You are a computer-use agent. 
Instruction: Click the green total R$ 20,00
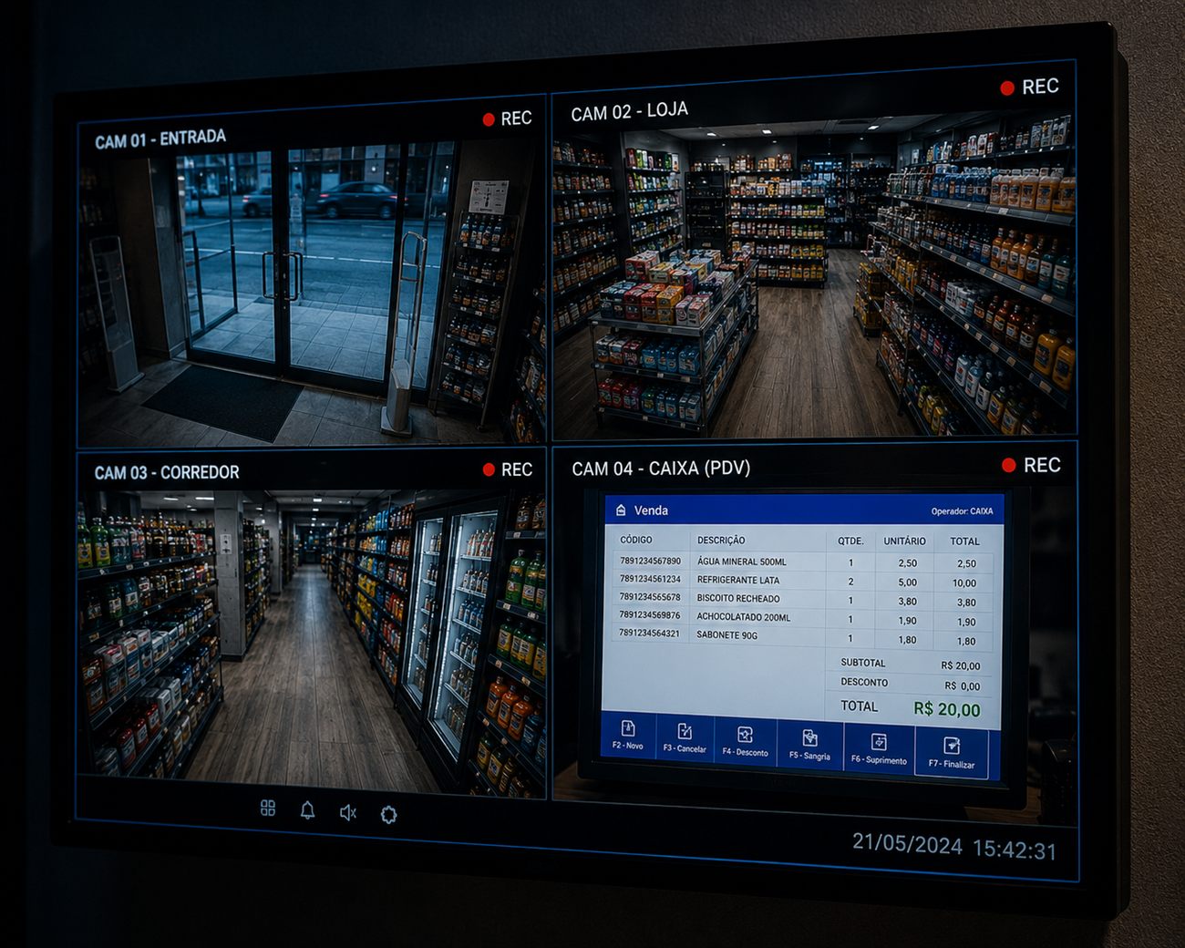(947, 710)
